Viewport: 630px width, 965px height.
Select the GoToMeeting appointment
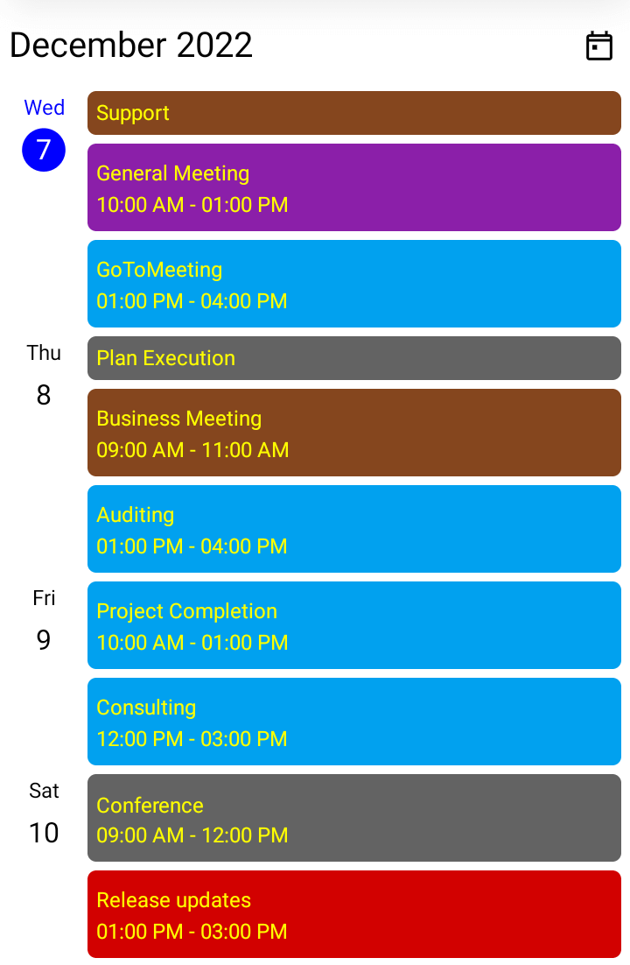click(353, 284)
